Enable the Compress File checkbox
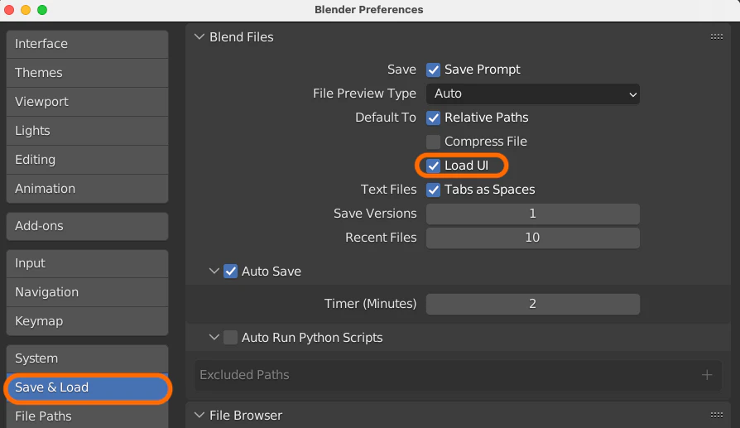This screenshot has height=428, width=740. click(x=433, y=142)
